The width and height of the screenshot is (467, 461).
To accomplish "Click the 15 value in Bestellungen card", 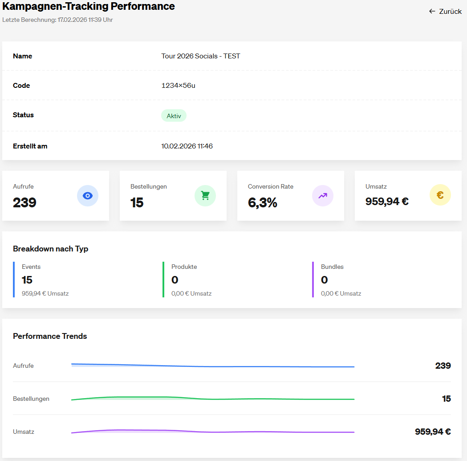I will click(x=137, y=203).
